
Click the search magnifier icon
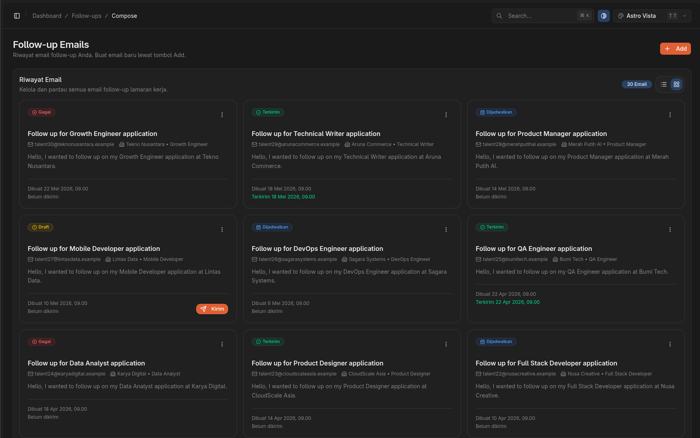click(499, 16)
